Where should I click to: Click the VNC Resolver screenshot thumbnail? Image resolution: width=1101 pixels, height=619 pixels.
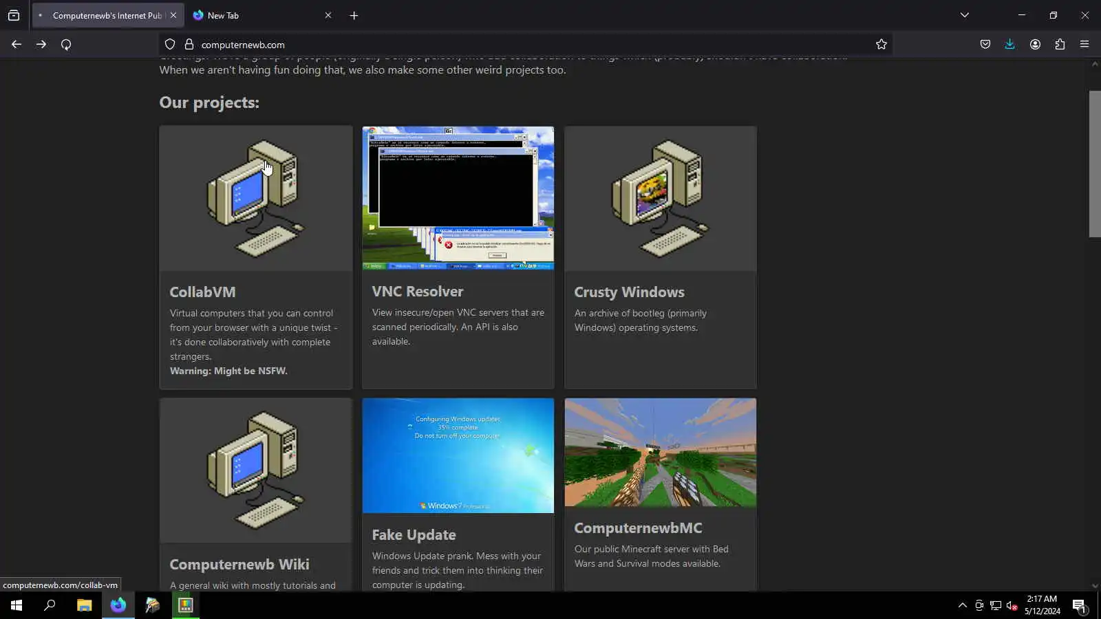tap(458, 198)
